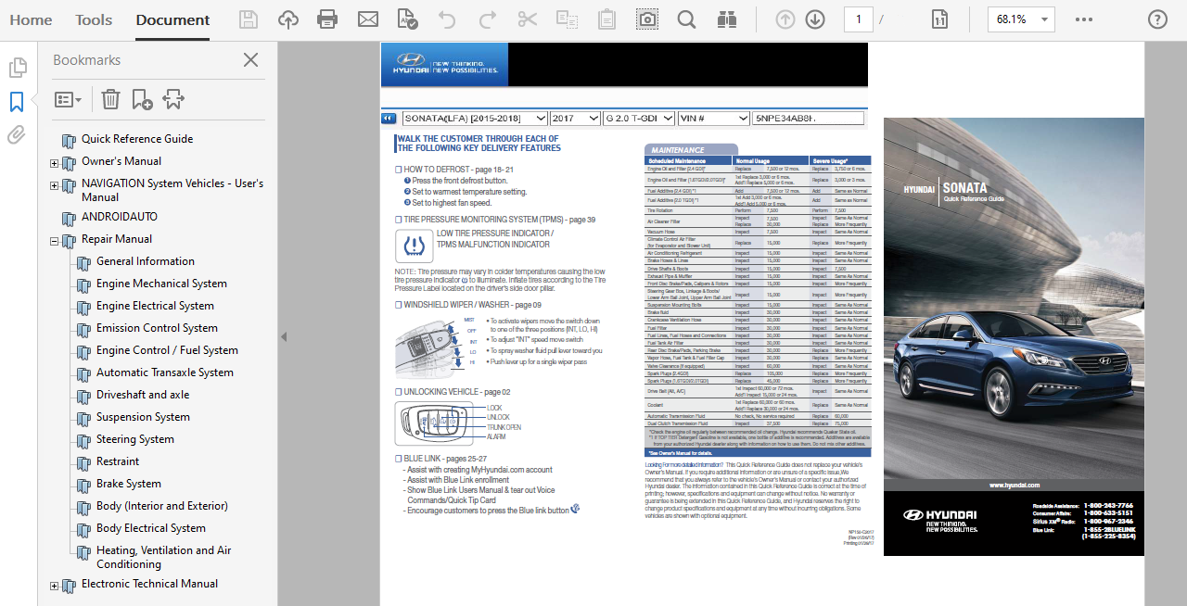Viewport: 1187px width, 606px height.
Task: Click the new bookmark icon
Action: (x=142, y=99)
